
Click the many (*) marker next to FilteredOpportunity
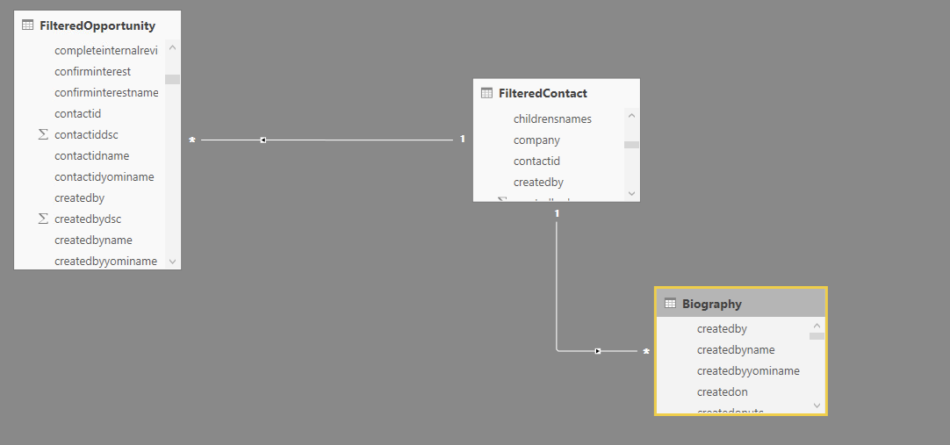pyautogui.click(x=192, y=140)
